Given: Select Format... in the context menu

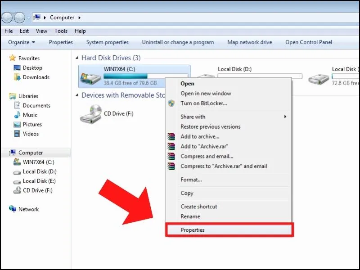Looking at the screenshot, I should (191, 180).
